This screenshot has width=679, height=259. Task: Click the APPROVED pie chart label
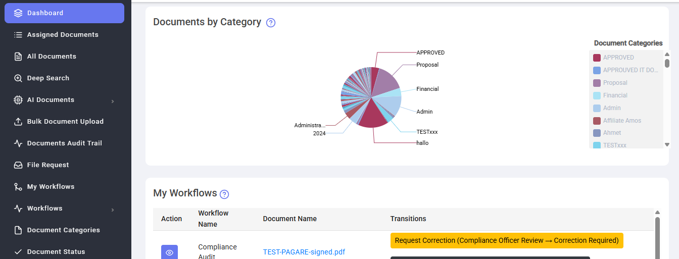tap(430, 53)
